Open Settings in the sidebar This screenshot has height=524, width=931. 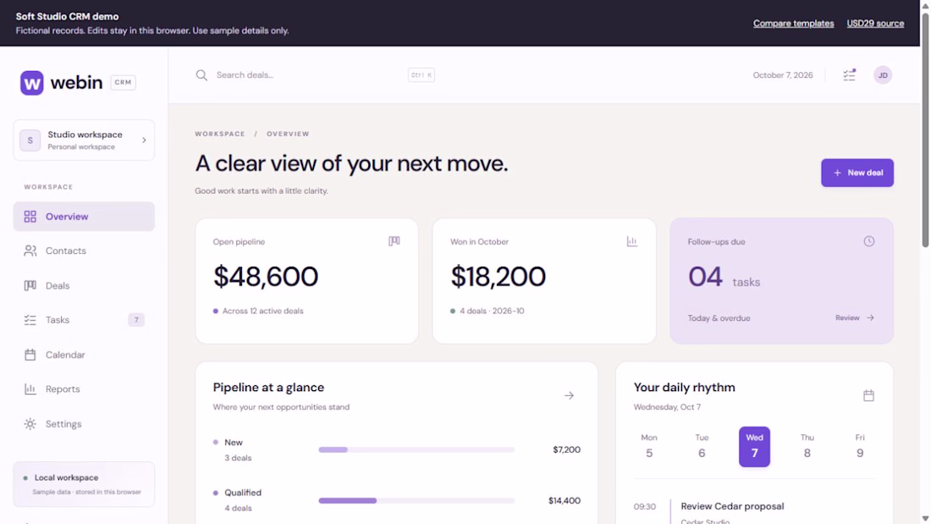(x=84, y=424)
